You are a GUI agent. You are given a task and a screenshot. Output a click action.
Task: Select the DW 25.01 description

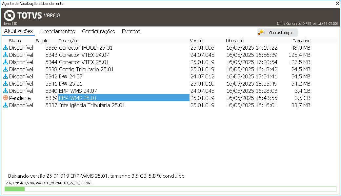tap(71, 83)
